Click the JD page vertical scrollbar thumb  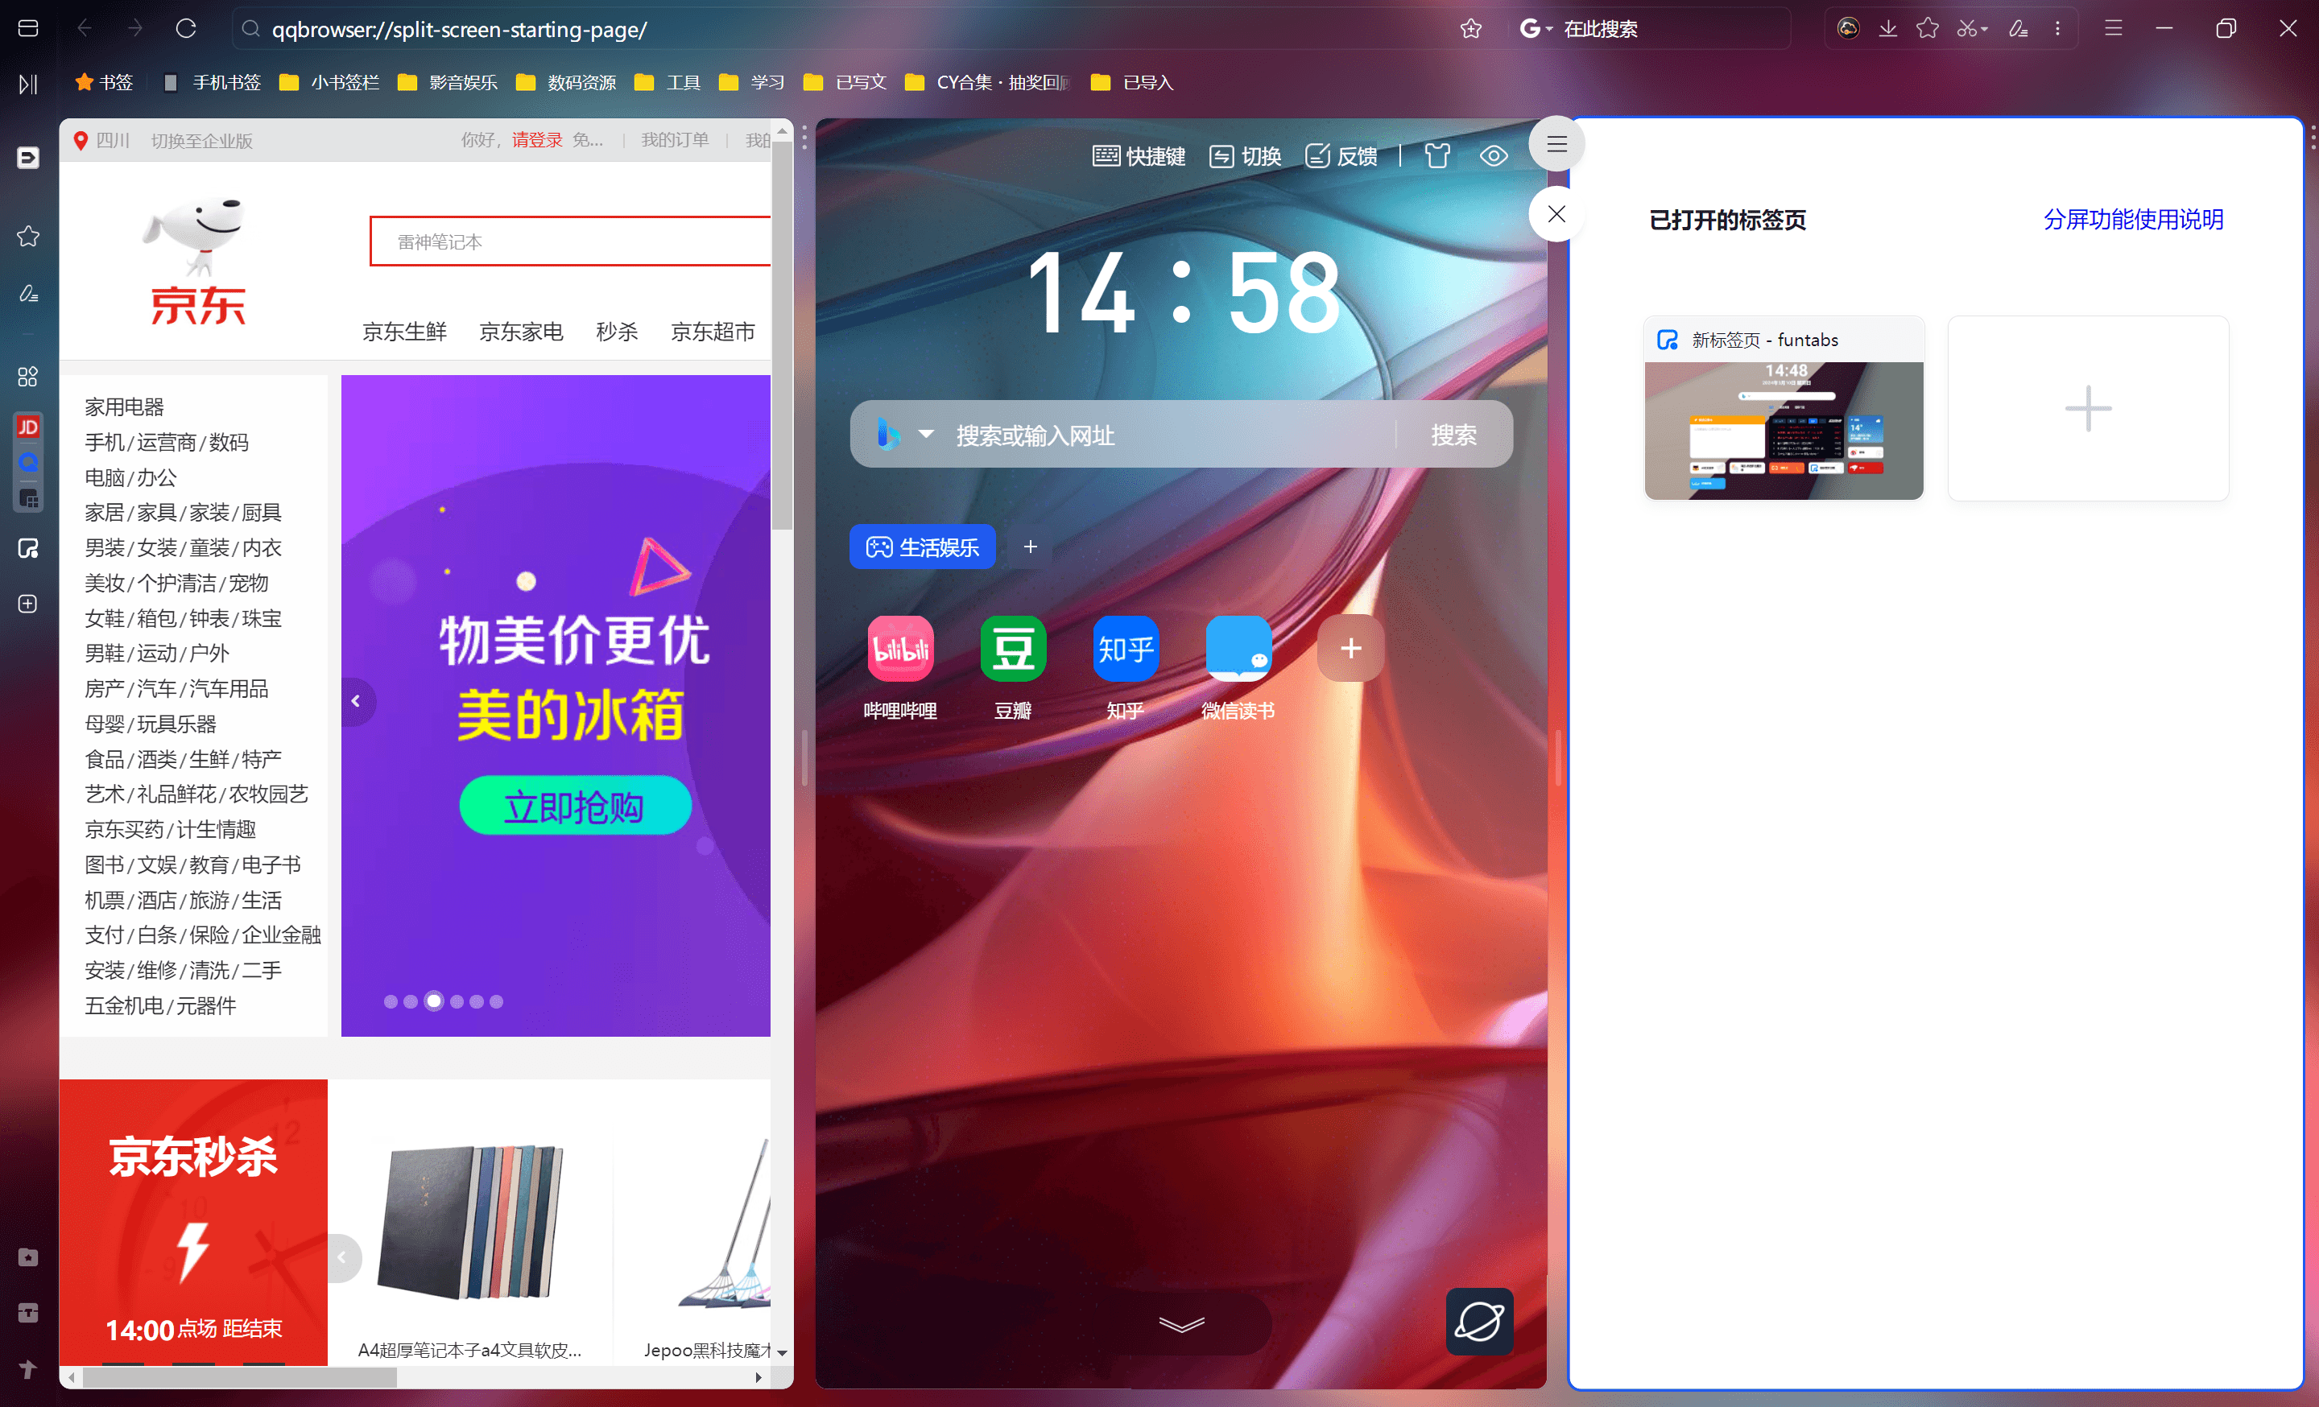pyautogui.click(x=782, y=335)
